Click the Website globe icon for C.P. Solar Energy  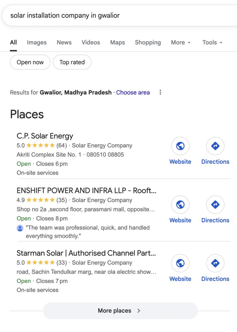[180, 147]
